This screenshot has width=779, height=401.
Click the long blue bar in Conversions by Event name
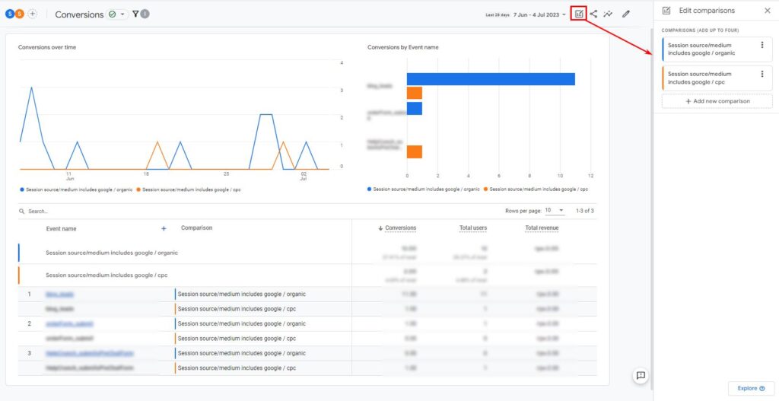click(x=491, y=79)
